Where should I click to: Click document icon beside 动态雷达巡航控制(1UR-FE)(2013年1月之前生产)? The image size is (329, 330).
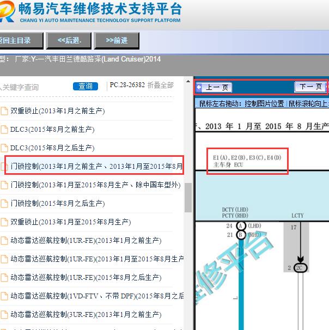coord(4,241)
